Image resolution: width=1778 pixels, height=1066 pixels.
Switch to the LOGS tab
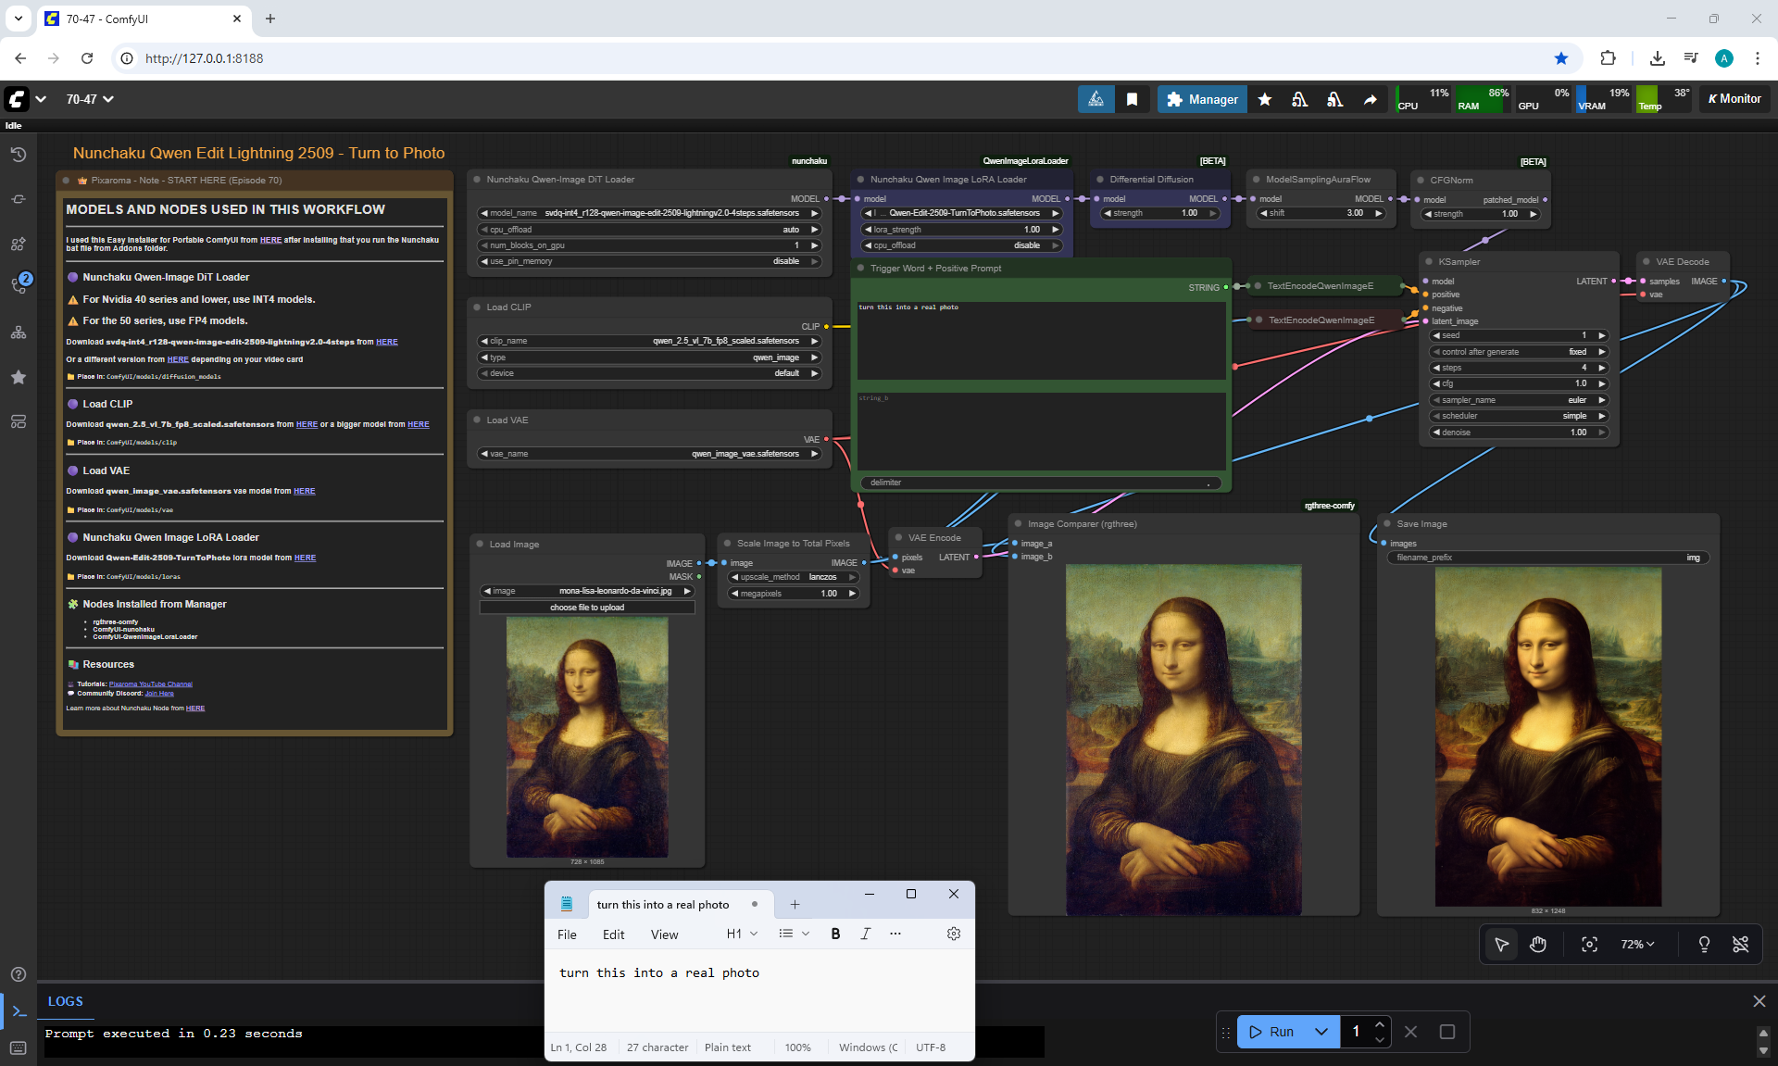coord(65,1001)
